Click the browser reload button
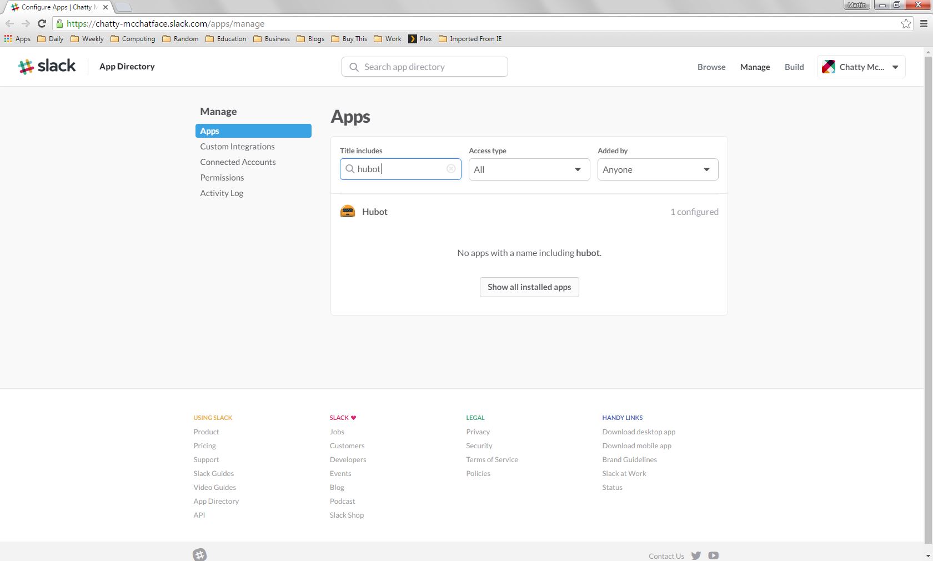Image resolution: width=933 pixels, height=561 pixels. pos(42,23)
